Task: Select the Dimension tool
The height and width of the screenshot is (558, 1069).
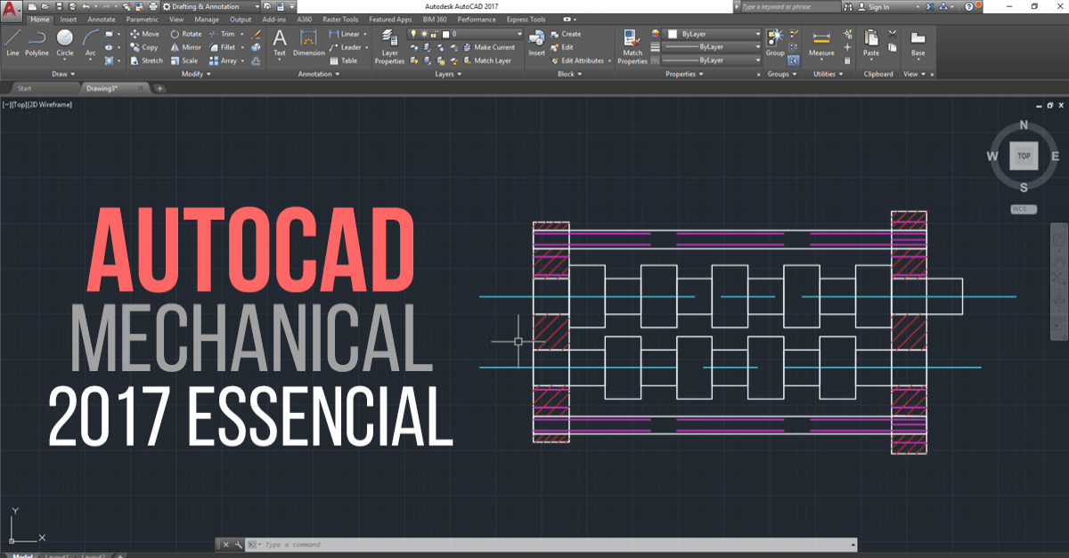Action: coord(309,43)
